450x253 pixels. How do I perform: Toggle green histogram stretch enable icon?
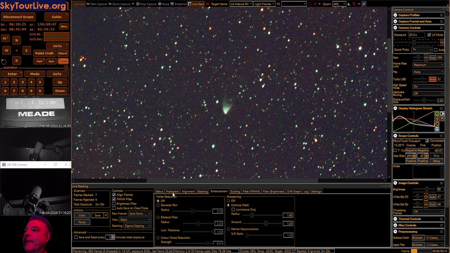click(x=437, y=113)
